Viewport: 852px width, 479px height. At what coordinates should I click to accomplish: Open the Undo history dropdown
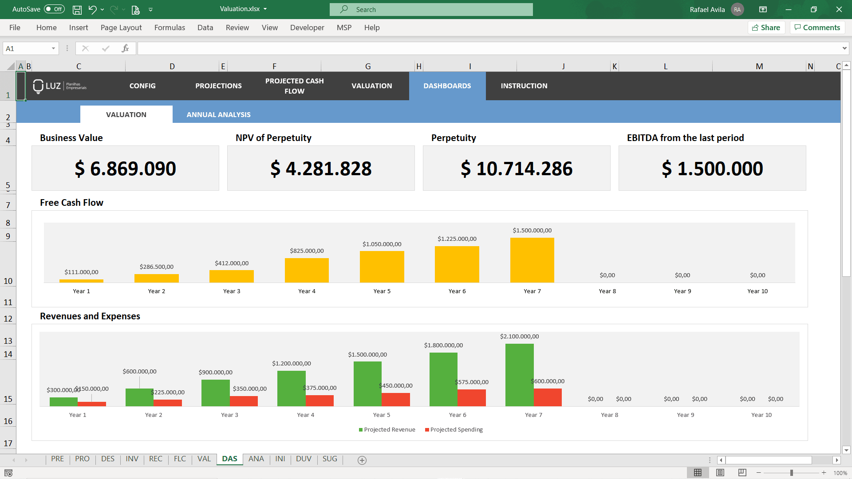tap(102, 9)
